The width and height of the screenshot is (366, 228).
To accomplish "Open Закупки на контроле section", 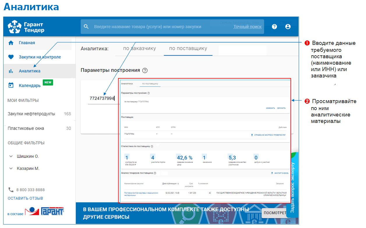I will pyautogui.click(x=40, y=57).
